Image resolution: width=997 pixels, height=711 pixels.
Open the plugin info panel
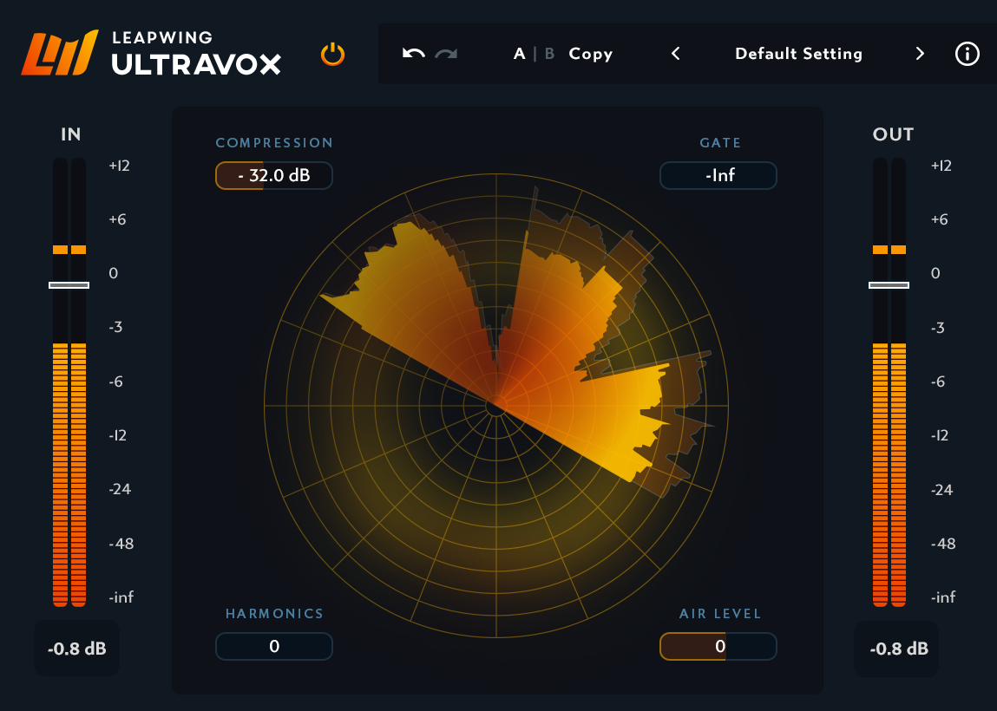(x=967, y=54)
